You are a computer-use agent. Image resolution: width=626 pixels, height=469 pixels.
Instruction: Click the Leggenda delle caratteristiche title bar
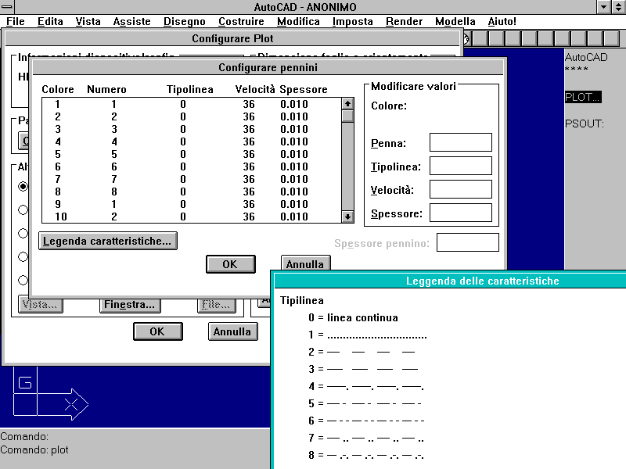(451, 281)
